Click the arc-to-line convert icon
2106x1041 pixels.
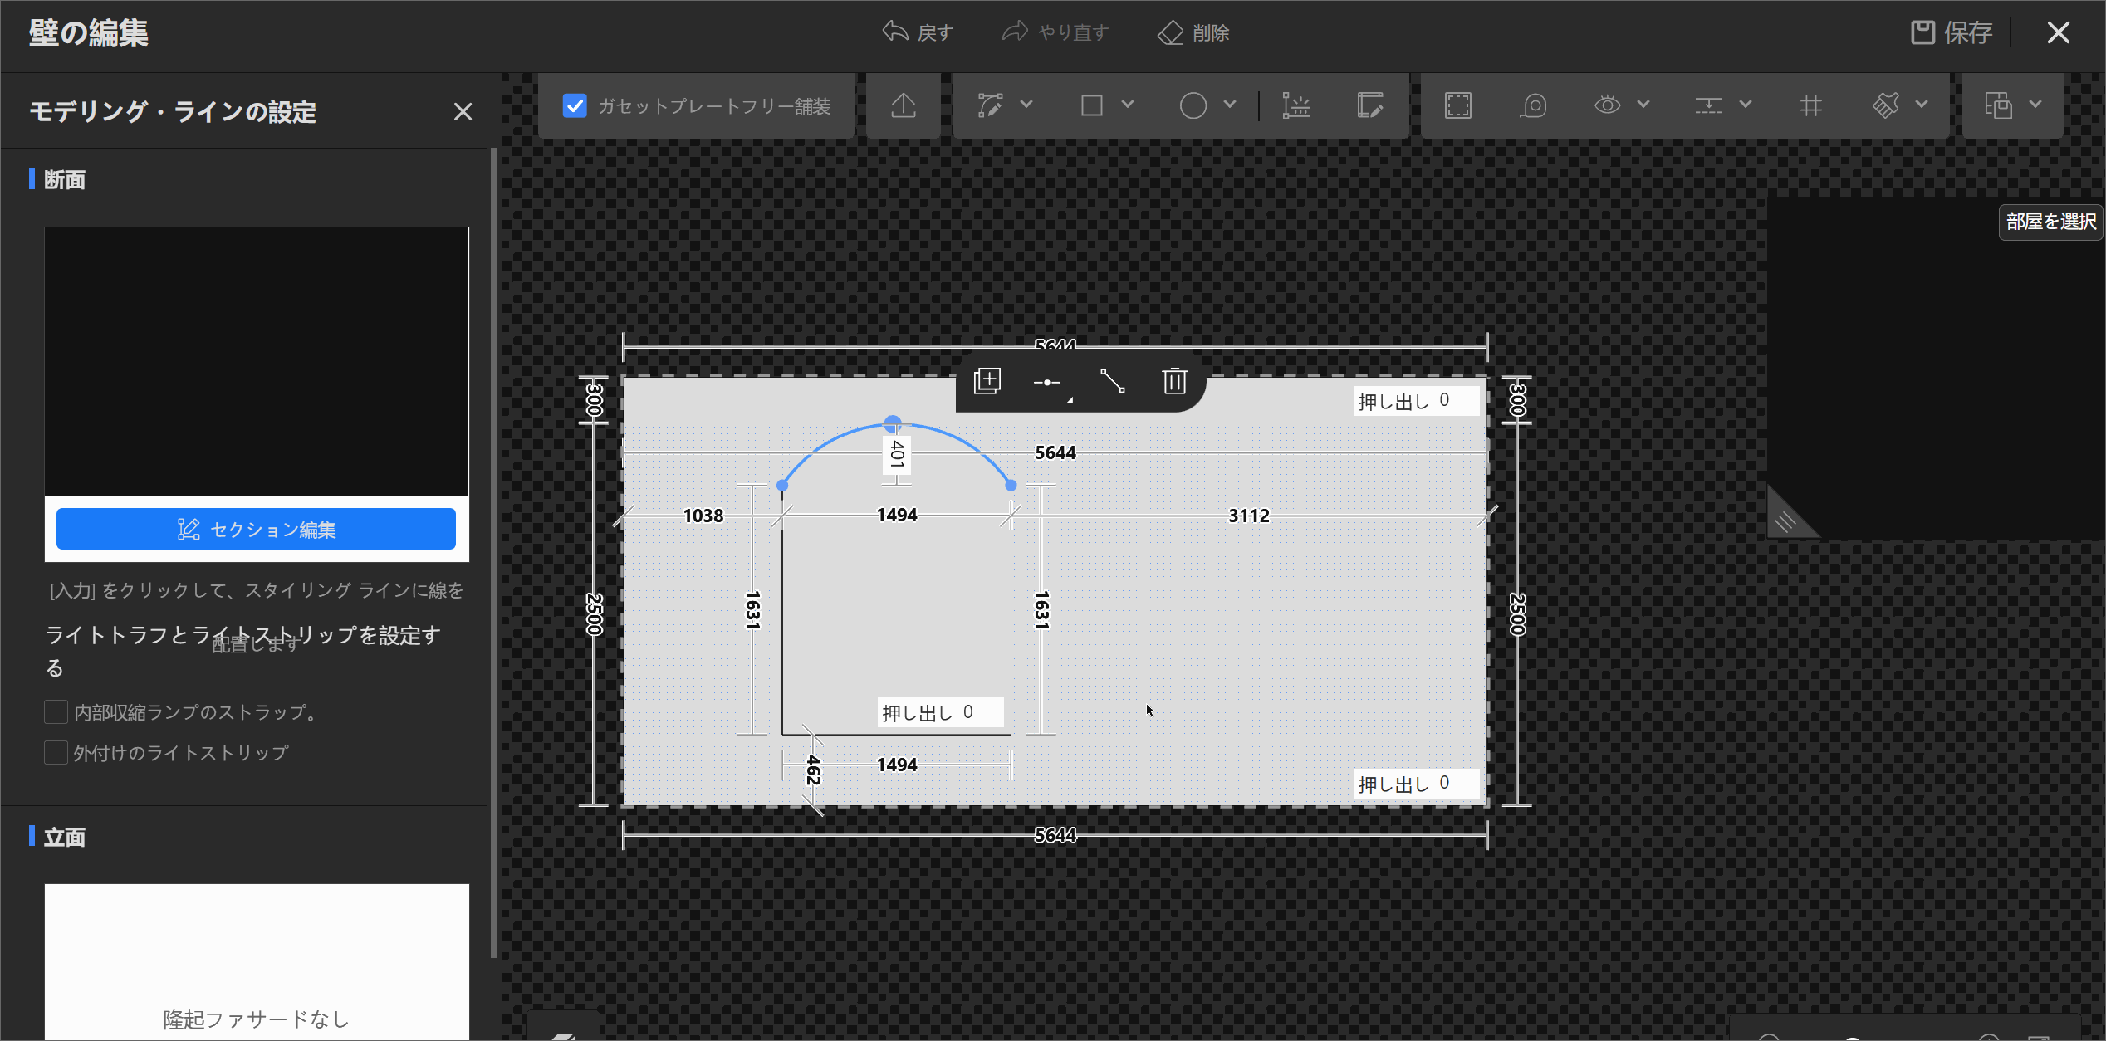point(1113,381)
